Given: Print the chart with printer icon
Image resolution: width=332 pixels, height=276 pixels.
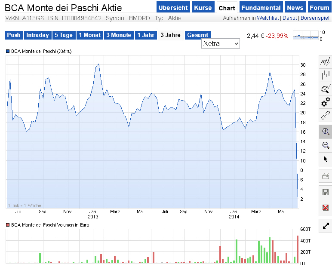Looking at the screenshot, I should [x=326, y=176].
